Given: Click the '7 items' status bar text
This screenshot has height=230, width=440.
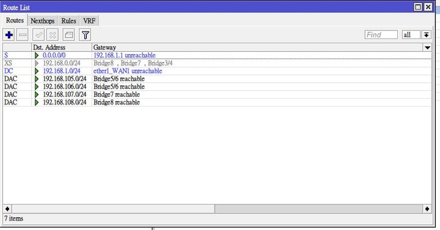Looking at the screenshot, I should (13, 218).
